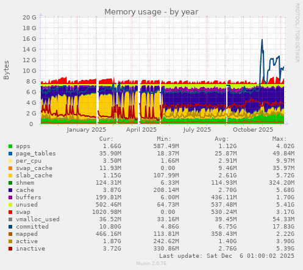This screenshot has height=270, width=303.
Task: Click the shmem max value '324.20M'
Action: [282, 183]
